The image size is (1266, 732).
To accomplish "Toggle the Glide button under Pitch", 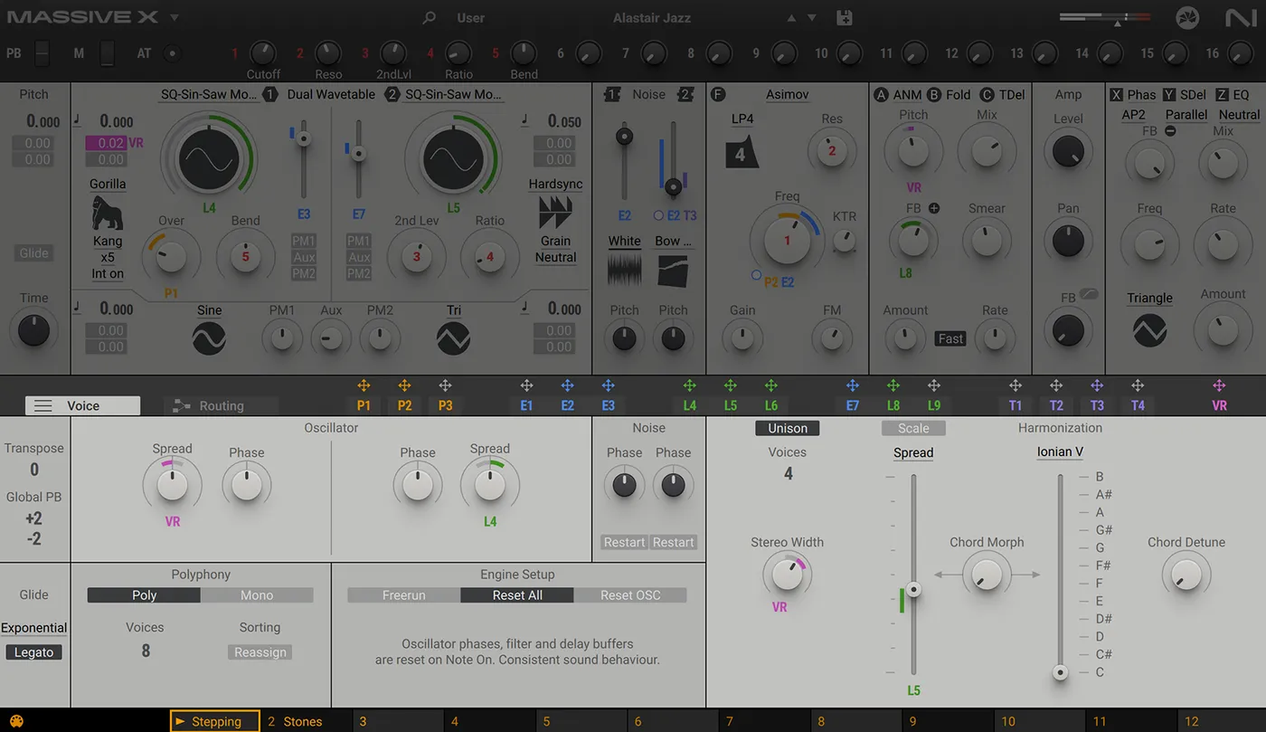I will (x=34, y=253).
